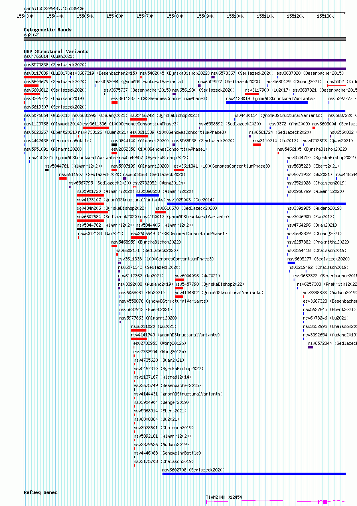Viewport: 357px width, 506px height.
Task: Click the red bar under esv2656949
Action: pyautogui.click(x=139, y=238)
